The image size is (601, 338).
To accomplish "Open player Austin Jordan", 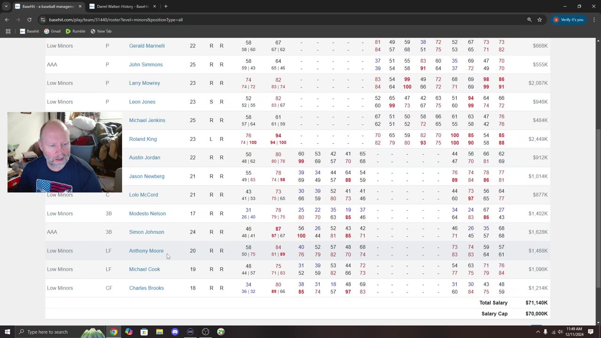I will click(x=144, y=158).
